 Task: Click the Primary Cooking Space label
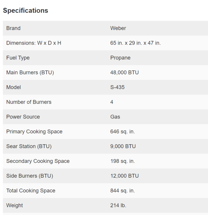coord(34,132)
